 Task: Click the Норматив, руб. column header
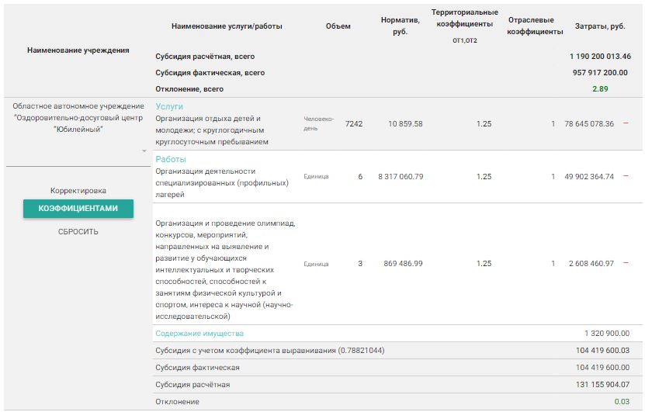(x=401, y=26)
